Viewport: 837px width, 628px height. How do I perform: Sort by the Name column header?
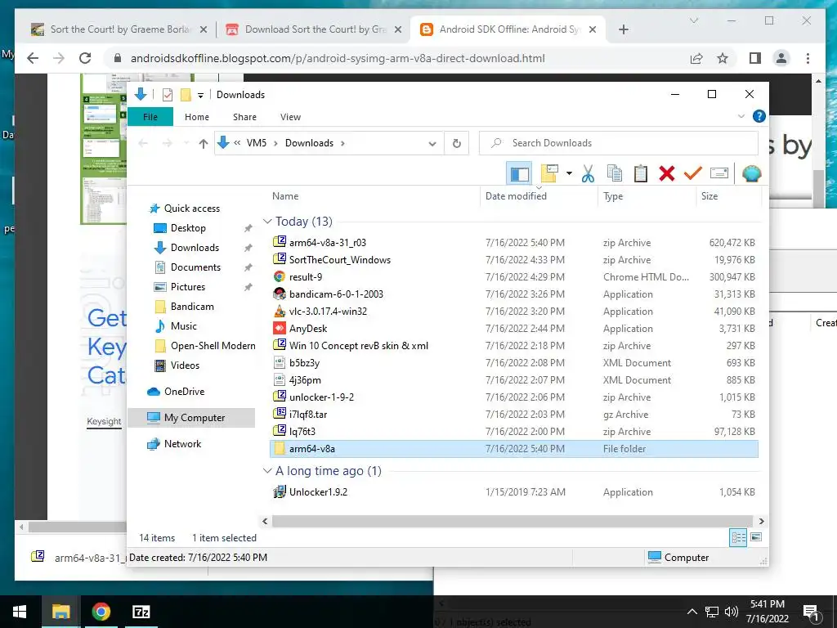click(285, 196)
